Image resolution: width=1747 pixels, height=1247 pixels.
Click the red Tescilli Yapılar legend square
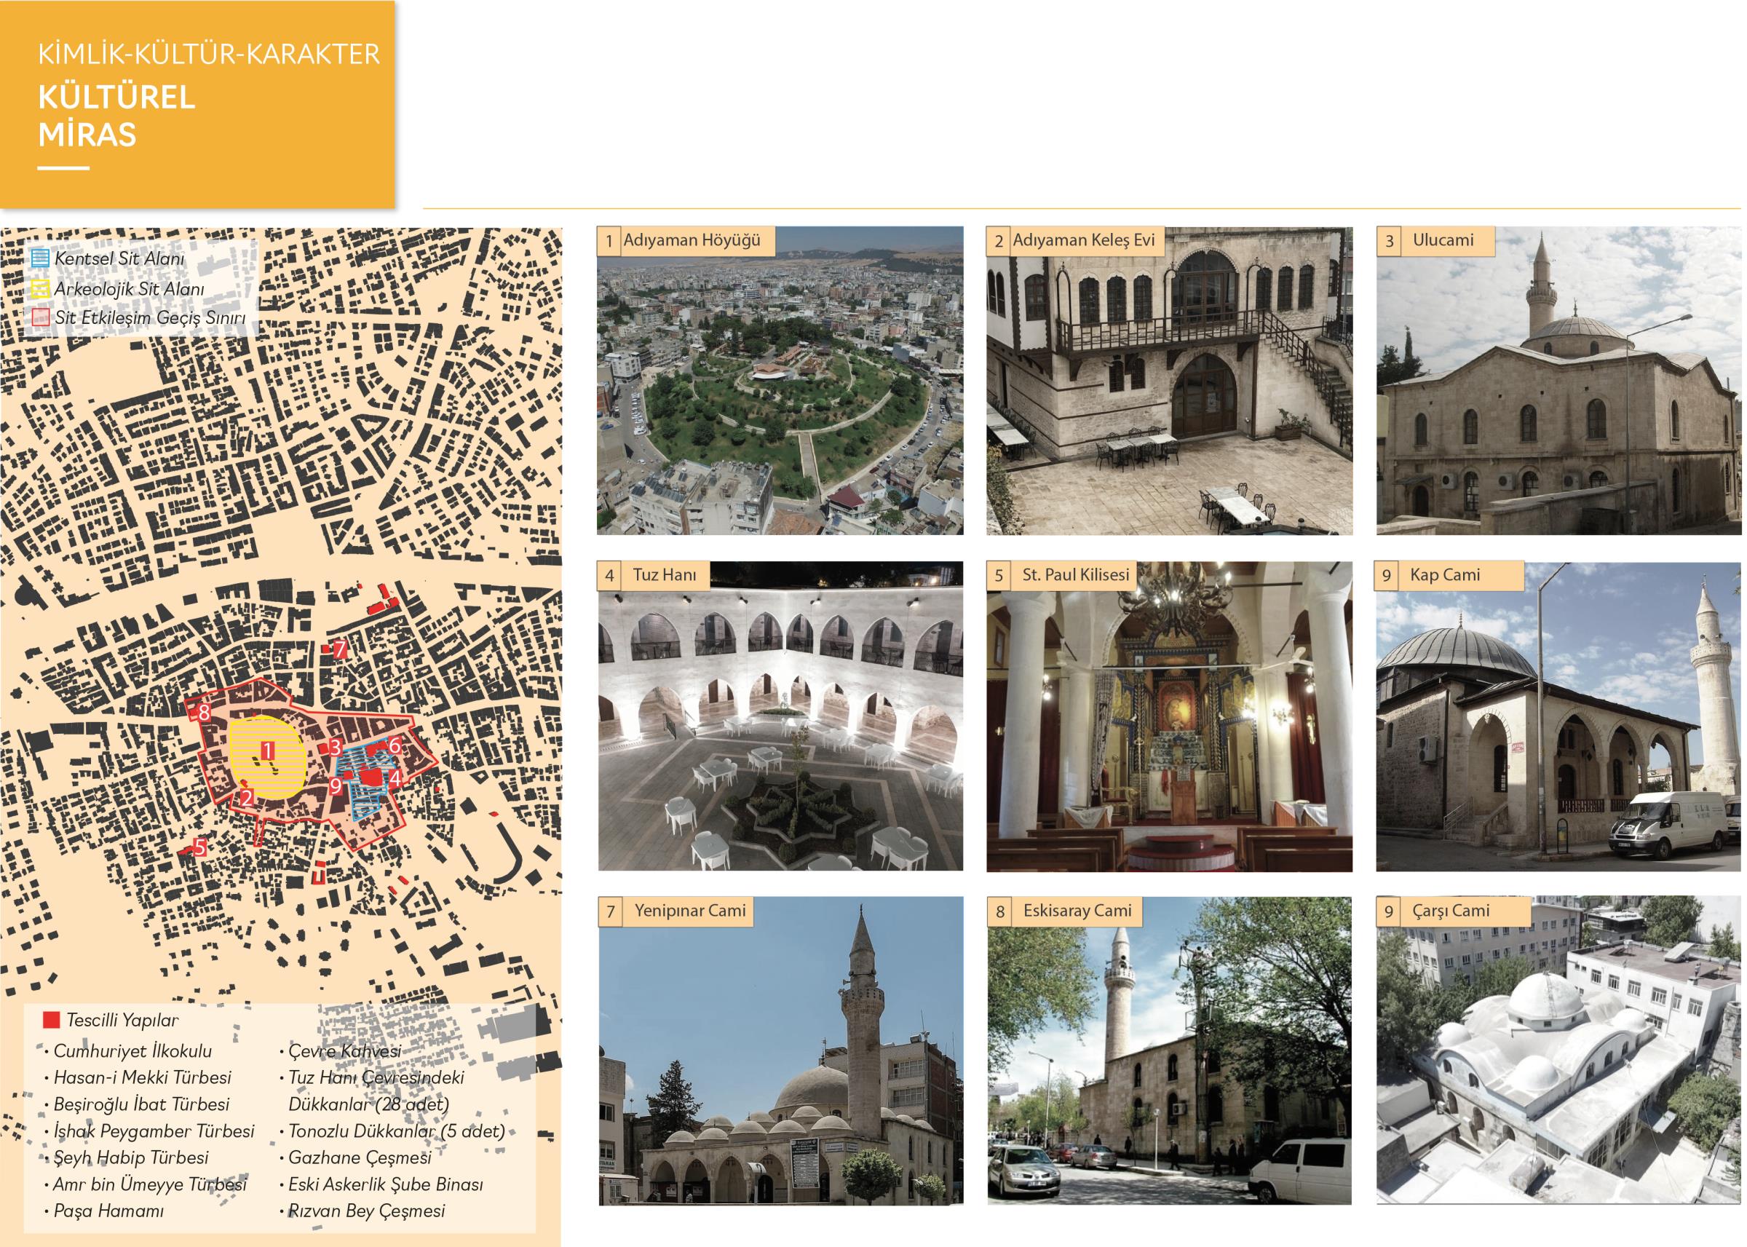pos(52,1021)
